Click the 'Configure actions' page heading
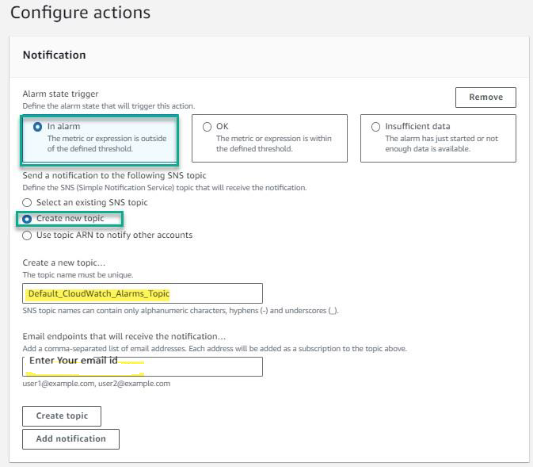 80,13
